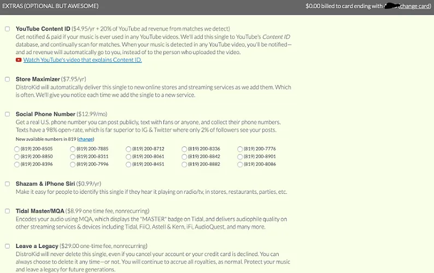Screen dimensions: 434x273
Task: Pick phone number (819) 200-8712
Action: (x=128, y=149)
